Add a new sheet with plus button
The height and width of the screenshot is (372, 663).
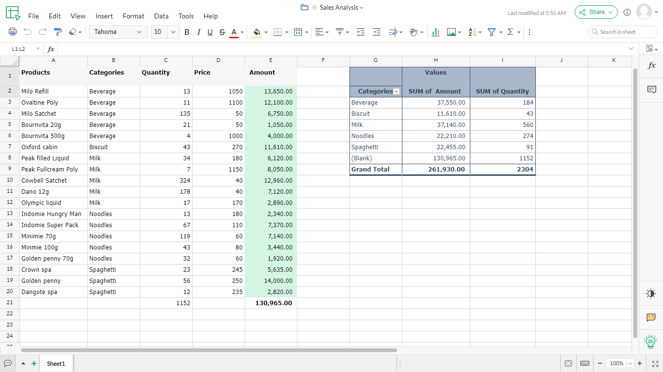point(33,363)
